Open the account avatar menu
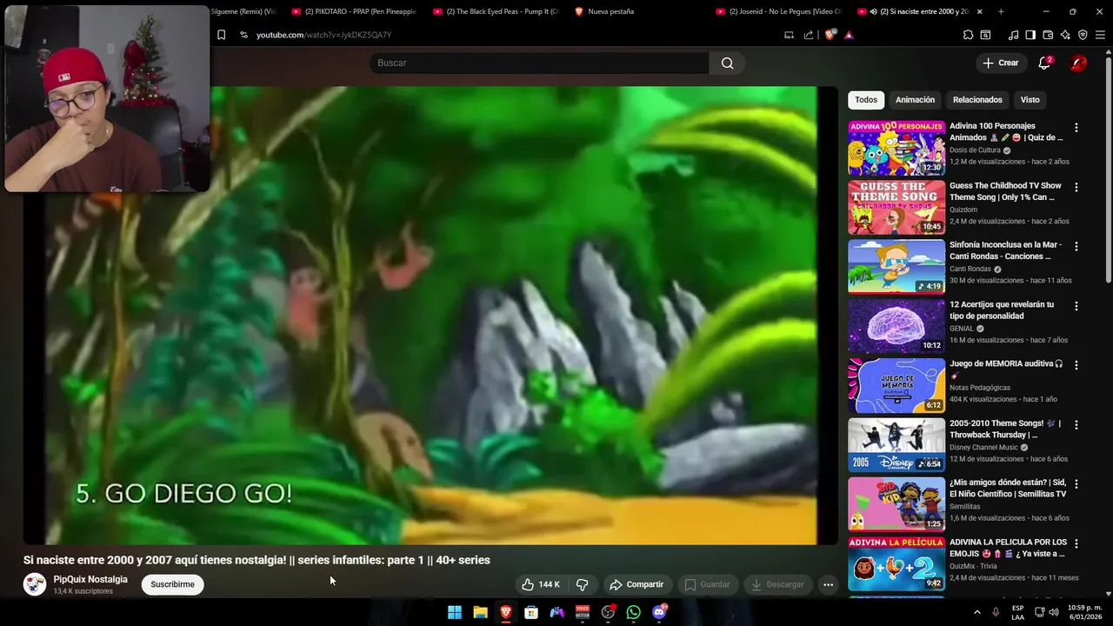 (x=1078, y=63)
